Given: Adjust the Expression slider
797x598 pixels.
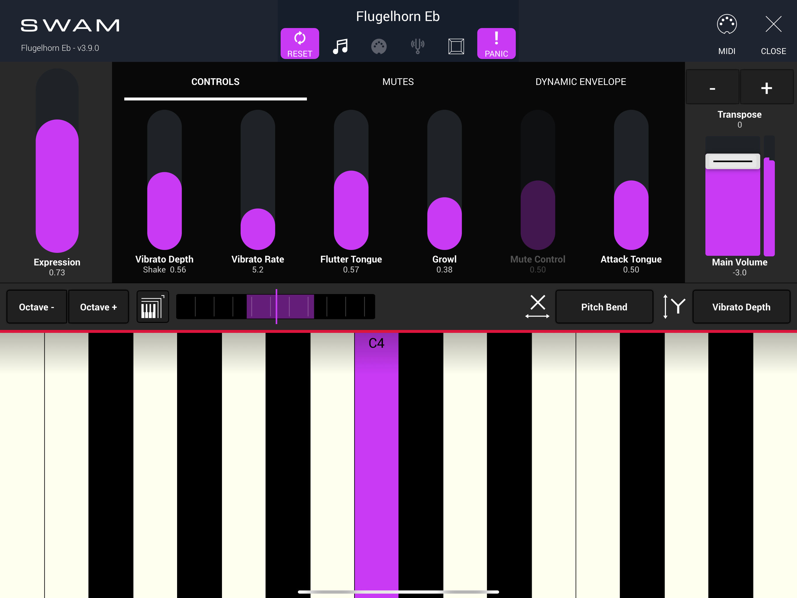Looking at the screenshot, I should tap(57, 161).
